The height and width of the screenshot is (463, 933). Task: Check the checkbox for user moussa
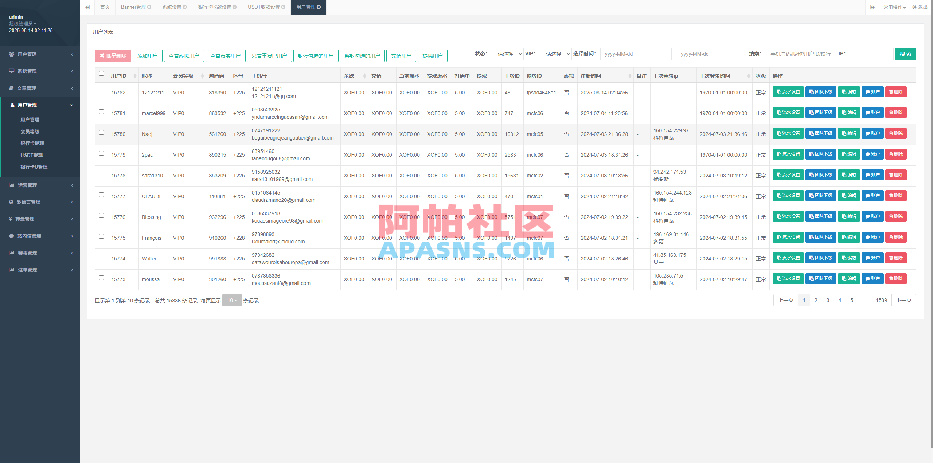pyautogui.click(x=101, y=278)
